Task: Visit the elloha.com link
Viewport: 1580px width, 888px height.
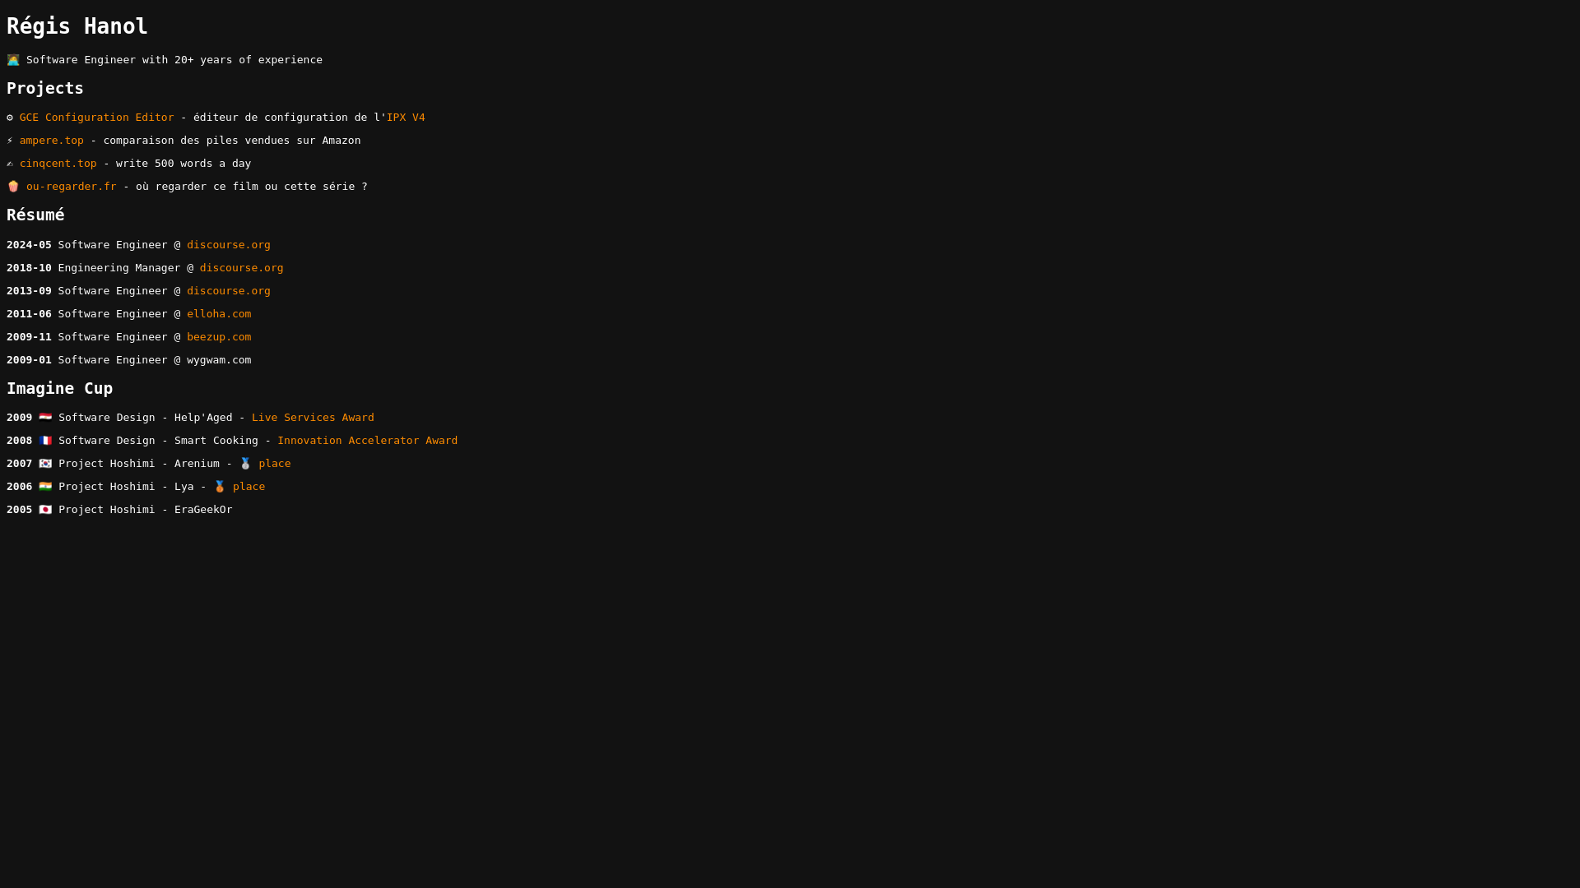Action: tap(219, 314)
